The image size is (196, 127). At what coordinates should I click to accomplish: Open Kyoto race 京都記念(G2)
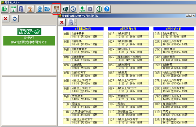132,112
